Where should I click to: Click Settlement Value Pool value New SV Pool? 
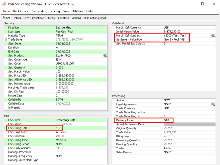click(x=175, y=40)
